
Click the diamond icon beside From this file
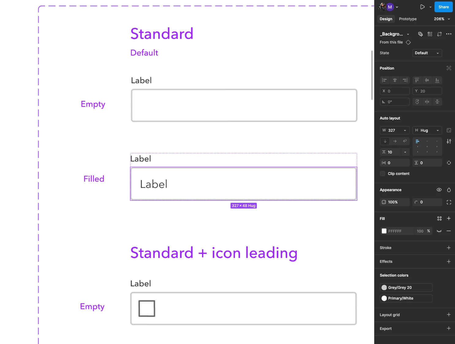408,42
